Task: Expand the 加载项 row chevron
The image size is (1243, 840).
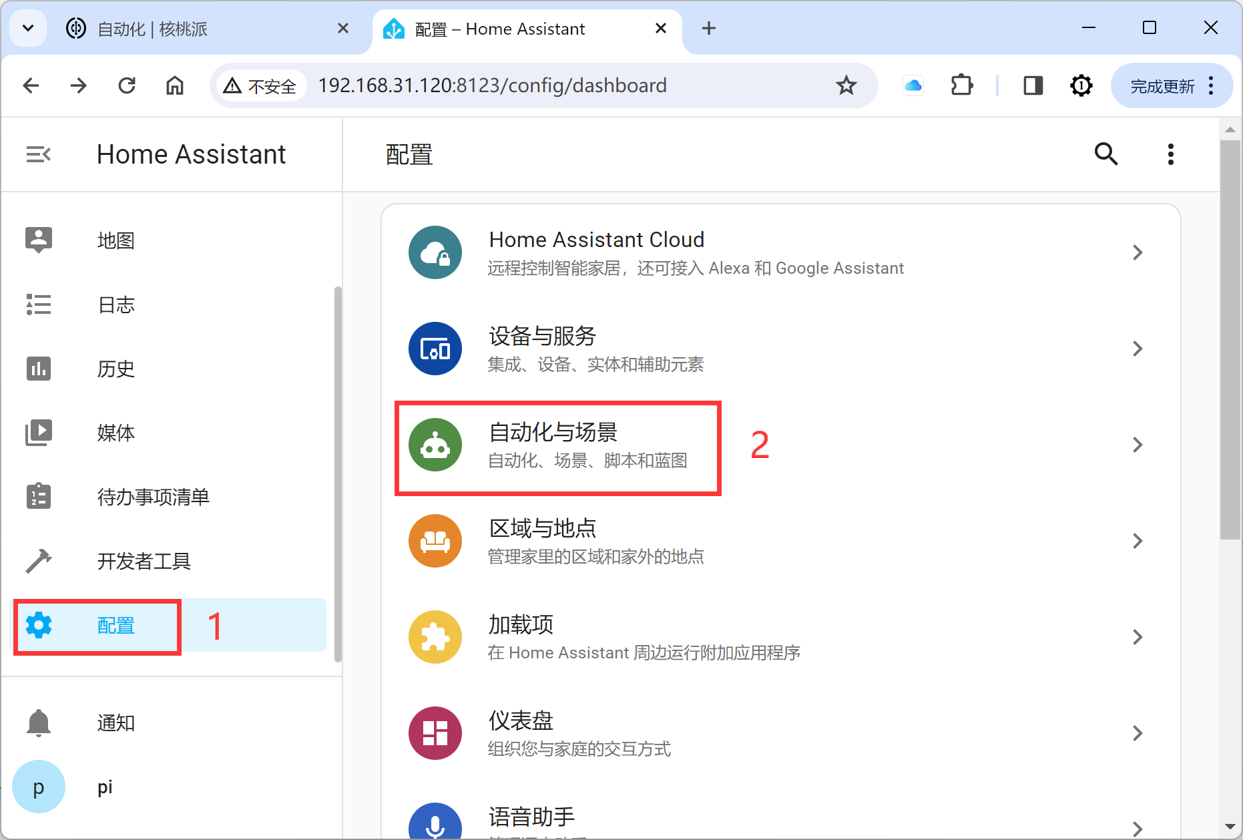Action: point(1138,637)
